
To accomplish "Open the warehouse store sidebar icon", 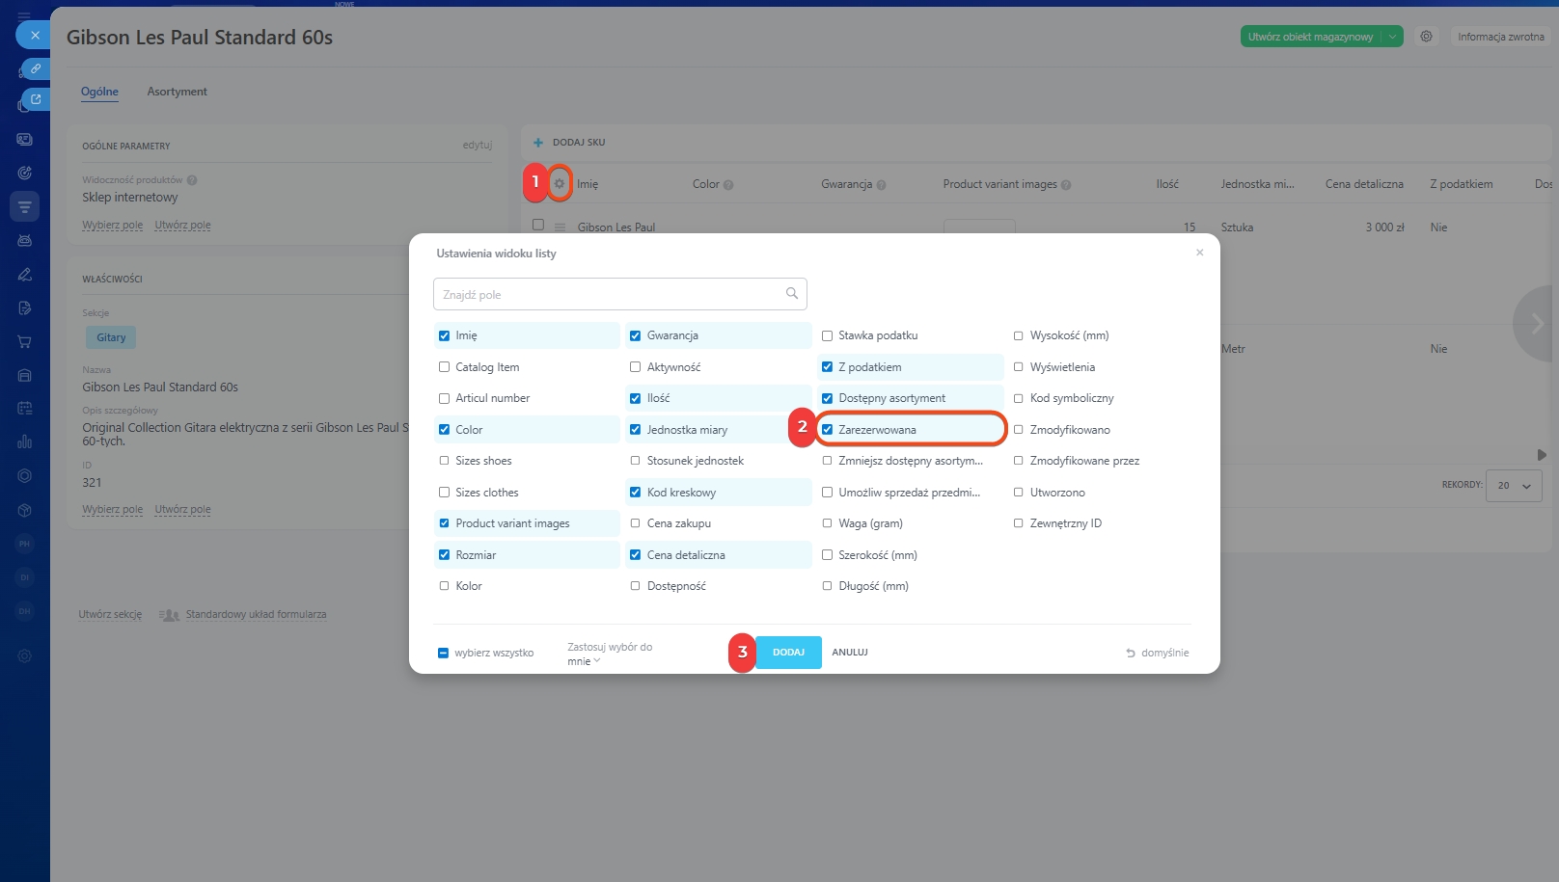I will click(25, 375).
